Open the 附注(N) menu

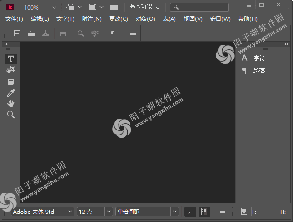92,19
